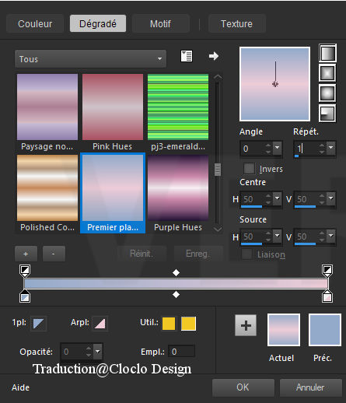
Task: Toggle the Liaison checkbox
Action: 246,254
